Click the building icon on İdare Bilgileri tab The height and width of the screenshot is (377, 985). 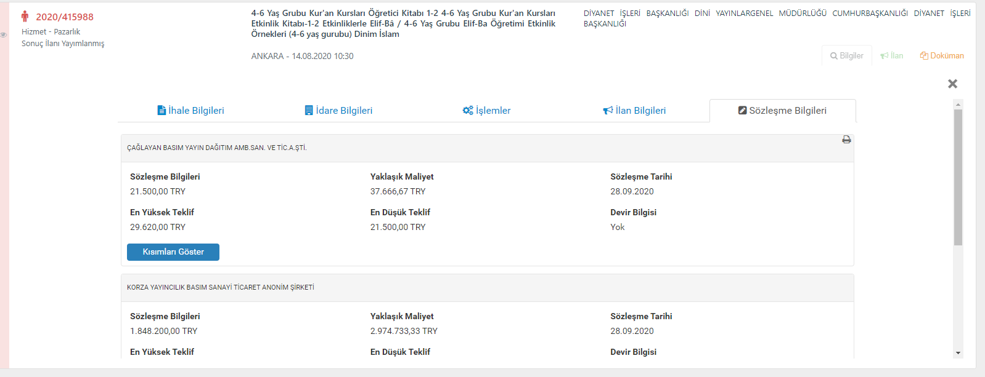click(309, 111)
